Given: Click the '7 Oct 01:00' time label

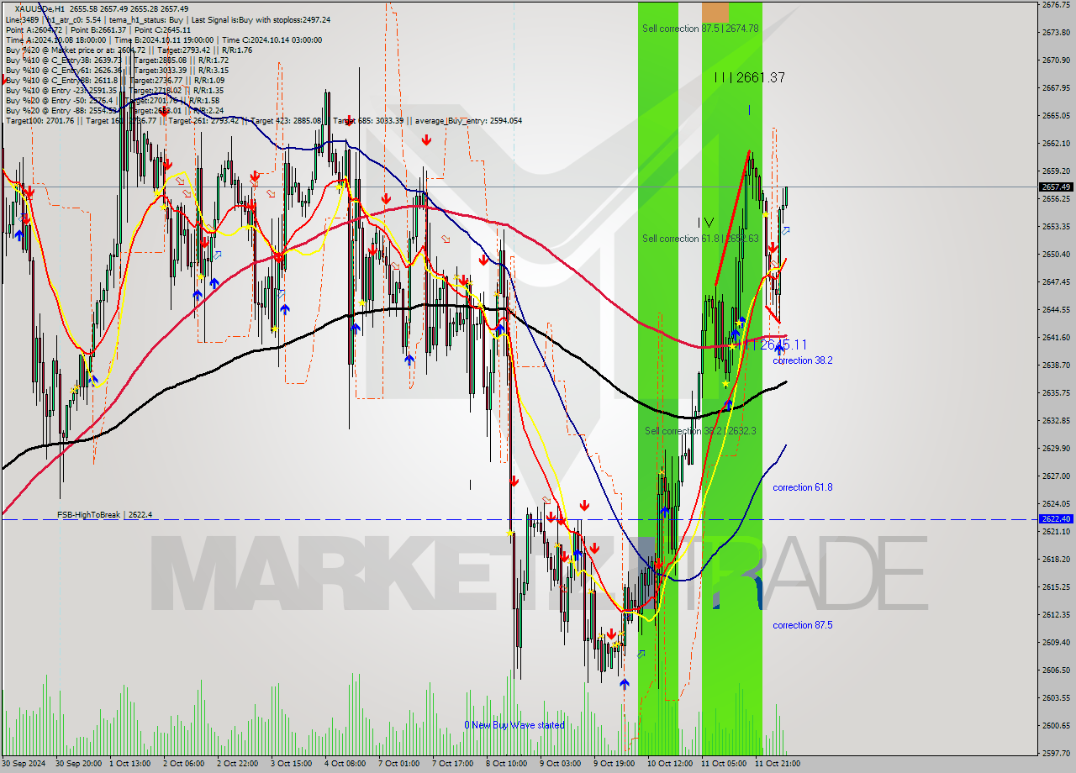Looking at the screenshot, I should (398, 764).
